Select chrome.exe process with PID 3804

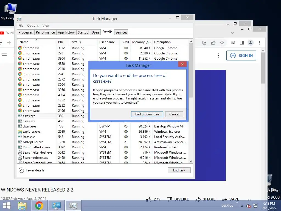[103, 59]
